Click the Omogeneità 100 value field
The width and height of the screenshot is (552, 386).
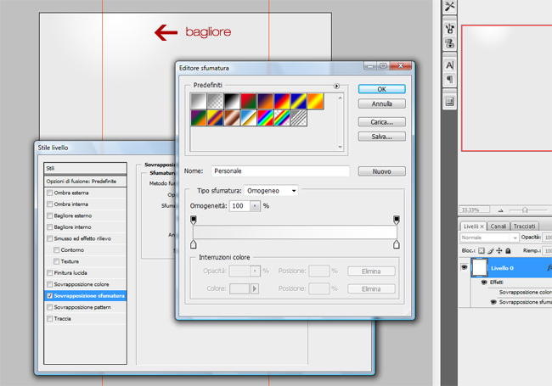coord(239,206)
